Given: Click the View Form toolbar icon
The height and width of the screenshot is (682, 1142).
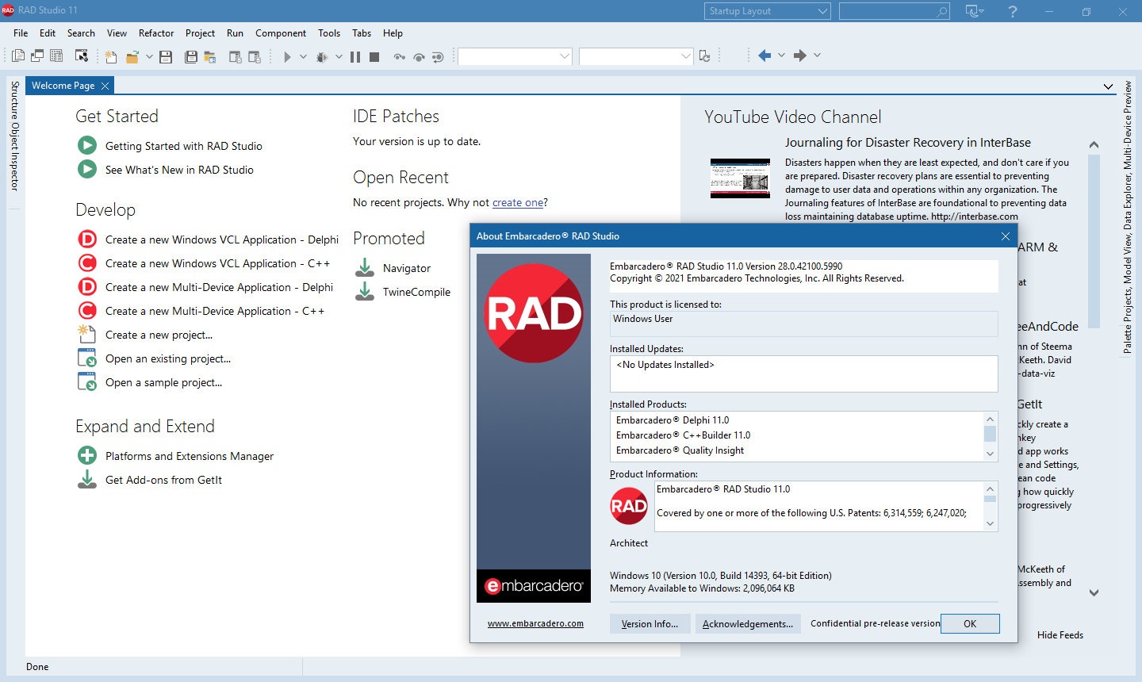Looking at the screenshot, I should pos(37,56).
